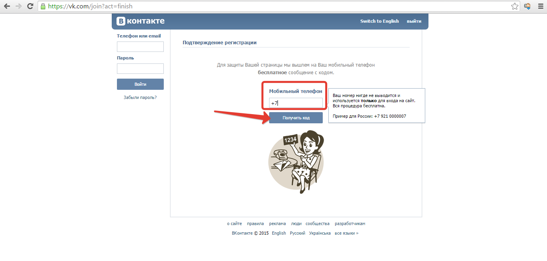Click the green padlock security icon
The width and height of the screenshot is (547, 261).
coord(43,6)
